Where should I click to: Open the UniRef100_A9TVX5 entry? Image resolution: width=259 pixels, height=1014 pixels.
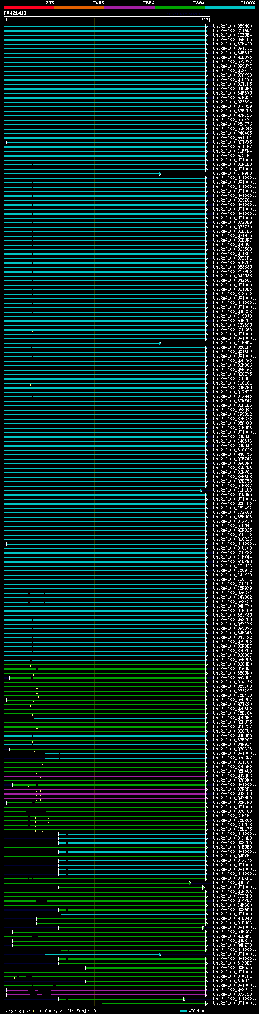point(232,142)
